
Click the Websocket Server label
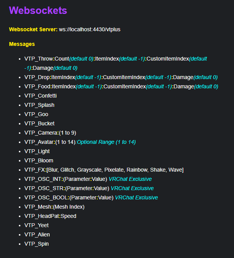[x=33, y=29]
